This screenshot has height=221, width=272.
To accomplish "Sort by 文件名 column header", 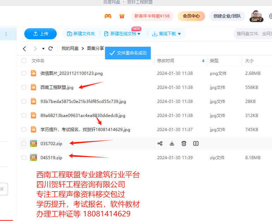I will click(x=38, y=61).
